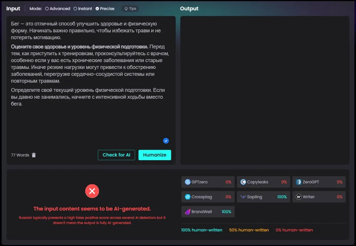Click the Sapling detector logo

coord(243,197)
